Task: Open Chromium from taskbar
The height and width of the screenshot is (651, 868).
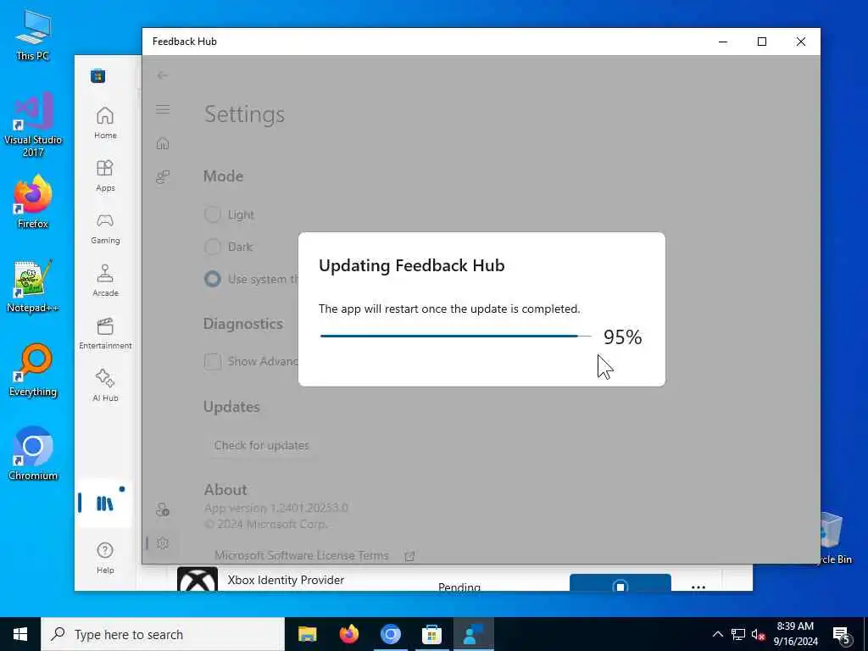Action: [390, 634]
